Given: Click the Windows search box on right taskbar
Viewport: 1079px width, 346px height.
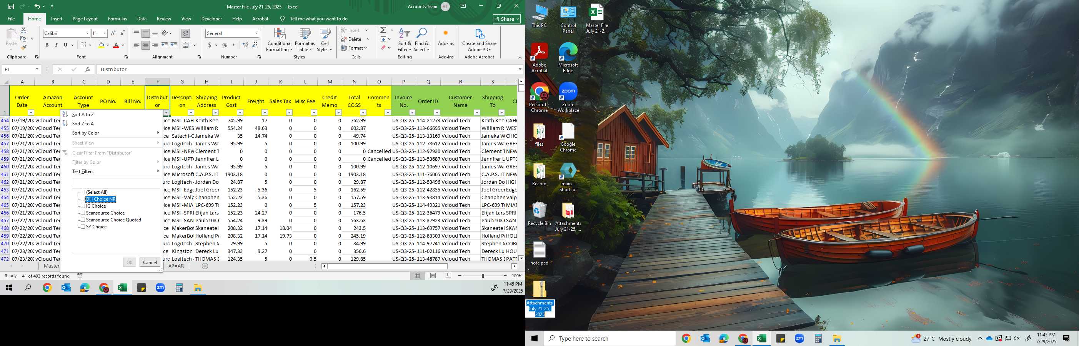Looking at the screenshot, I should (609, 338).
